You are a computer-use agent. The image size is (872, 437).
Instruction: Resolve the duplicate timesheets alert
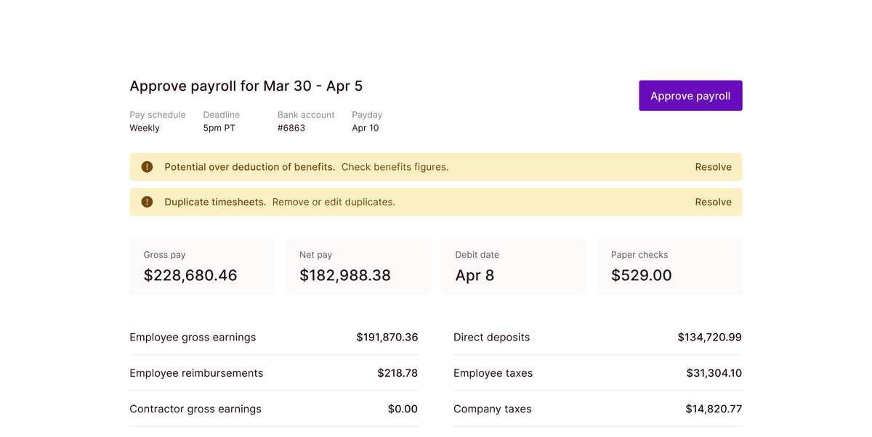(x=713, y=202)
